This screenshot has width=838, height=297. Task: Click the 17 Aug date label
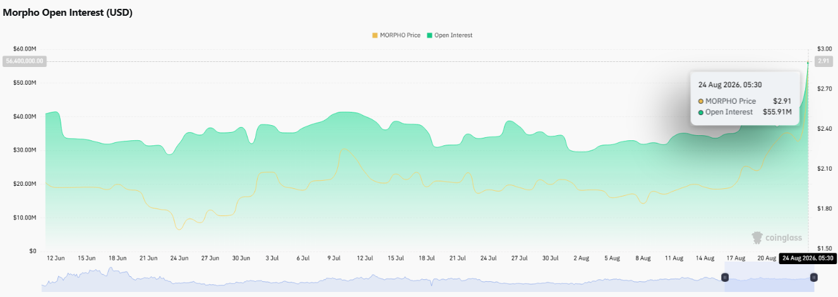[x=736, y=258]
